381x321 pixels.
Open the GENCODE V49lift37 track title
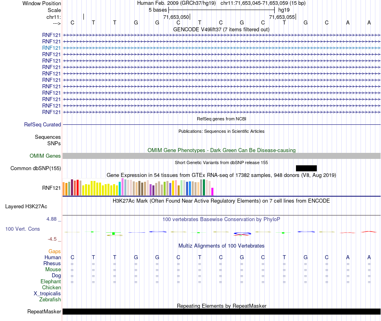pyautogui.click(x=221, y=30)
